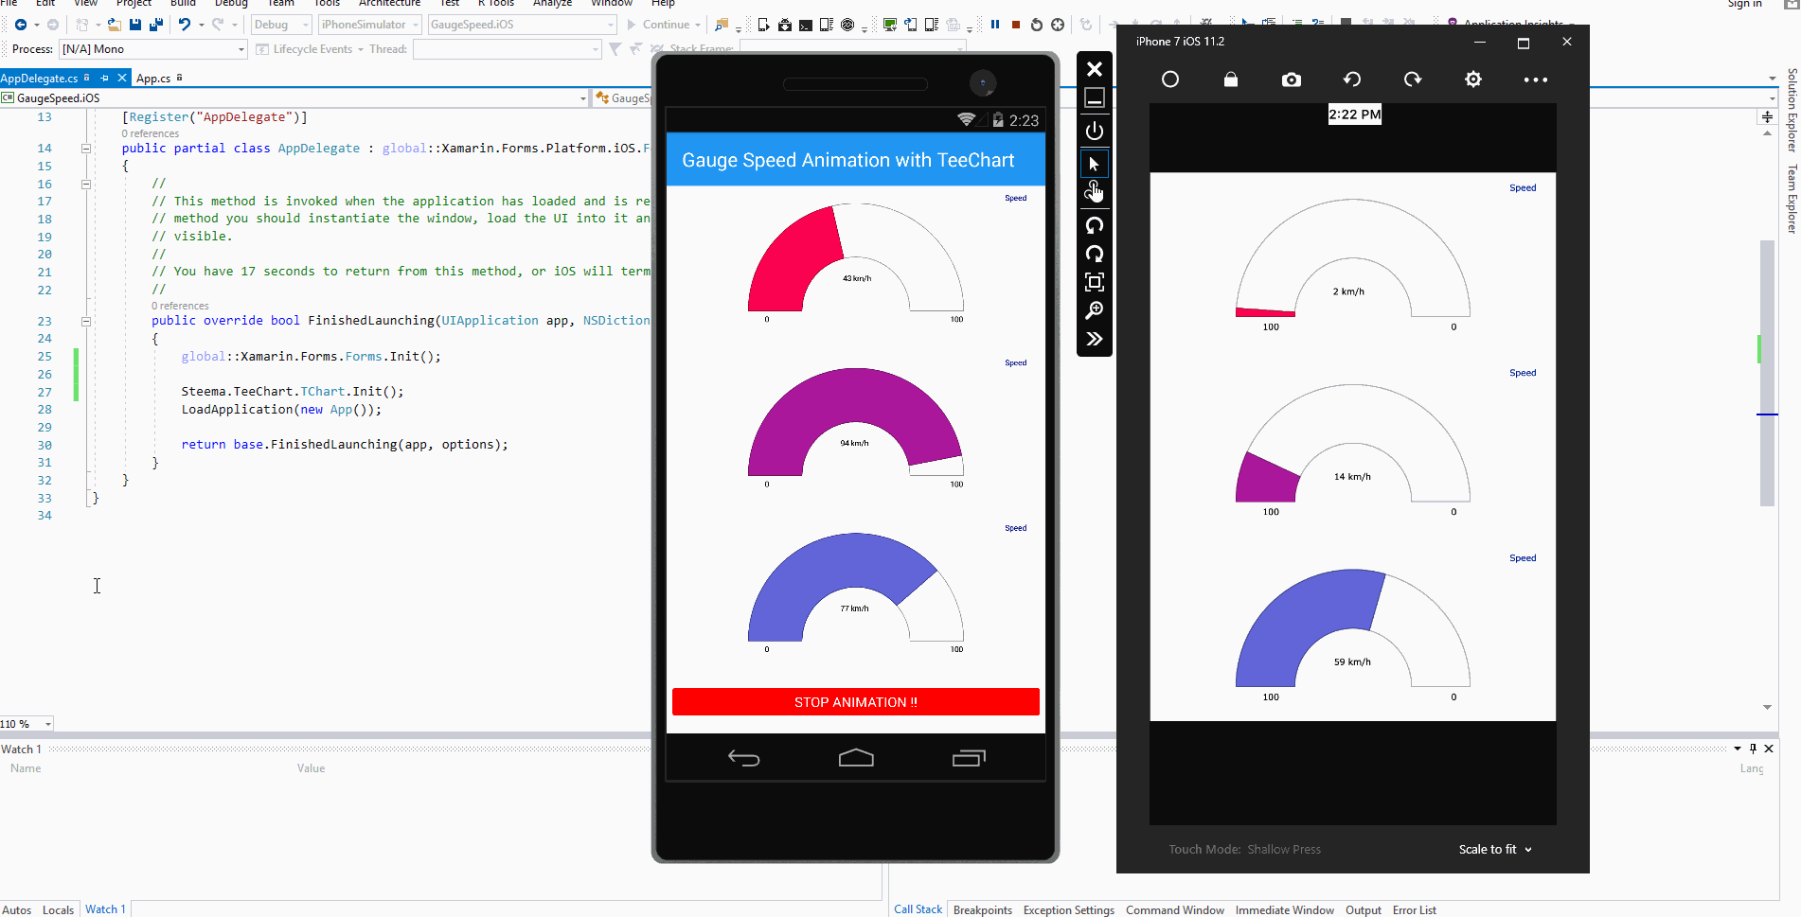The width and height of the screenshot is (1801, 917).
Task: Select the touch hand tool in emulator sidebar
Action: tap(1095, 192)
